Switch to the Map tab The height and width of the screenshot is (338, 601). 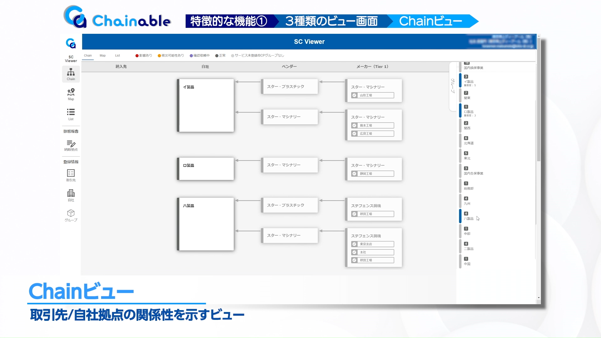103,55
